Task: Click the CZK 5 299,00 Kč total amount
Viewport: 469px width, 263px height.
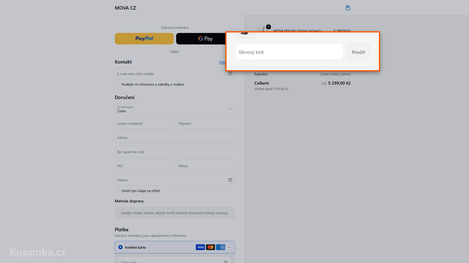Action: pos(336,83)
